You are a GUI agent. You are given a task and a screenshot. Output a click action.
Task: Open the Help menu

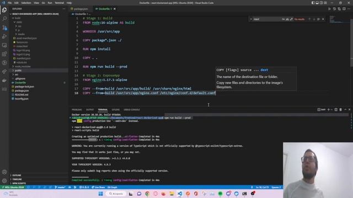pyautogui.click(x=69, y=3)
